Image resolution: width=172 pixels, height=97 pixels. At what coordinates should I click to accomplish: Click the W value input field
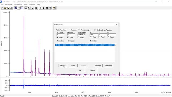tap(94, 35)
